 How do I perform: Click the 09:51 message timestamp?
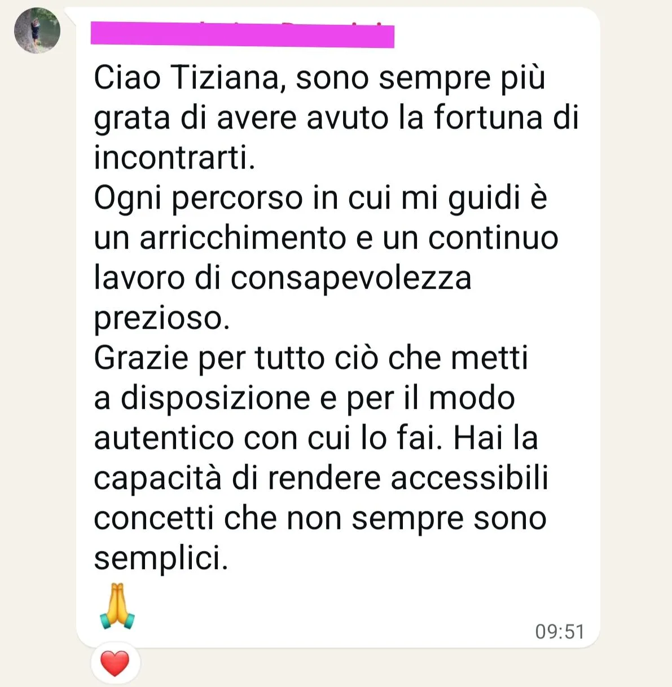pos(560,631)
